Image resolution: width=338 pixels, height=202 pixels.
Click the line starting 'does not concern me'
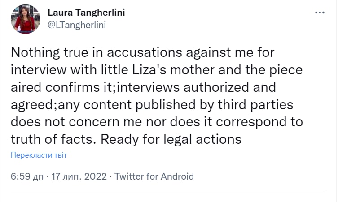(156, 122)
